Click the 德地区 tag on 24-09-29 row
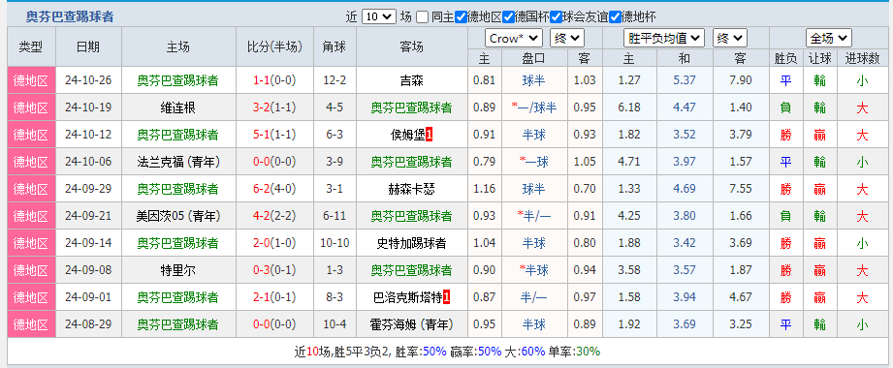The height and width of the screenshot is (368, 893). point(31,189)
